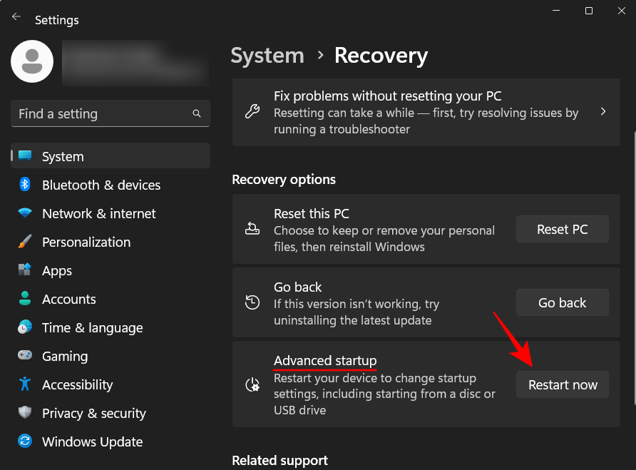Open Windows Update from the sidebar menu
Image resolution: width=636 pixels, height=470 pixels.
pyautogui.click(x=92, y=441)
